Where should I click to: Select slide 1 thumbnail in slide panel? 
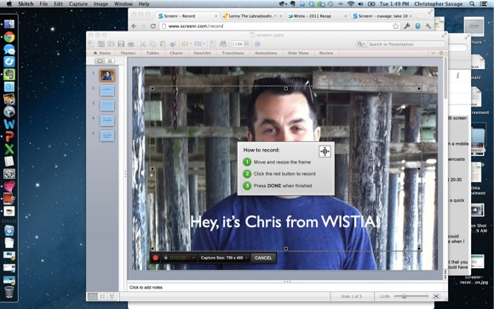(x=107, y=75)
